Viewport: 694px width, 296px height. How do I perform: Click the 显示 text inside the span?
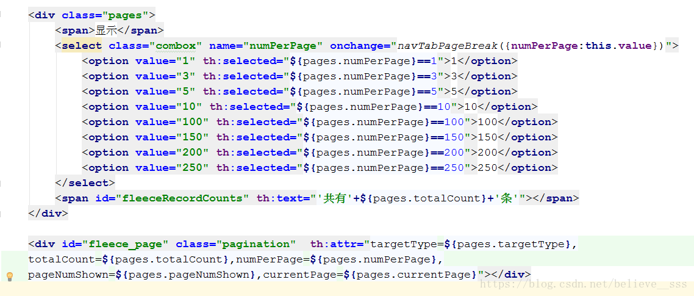tap(107, 30)
